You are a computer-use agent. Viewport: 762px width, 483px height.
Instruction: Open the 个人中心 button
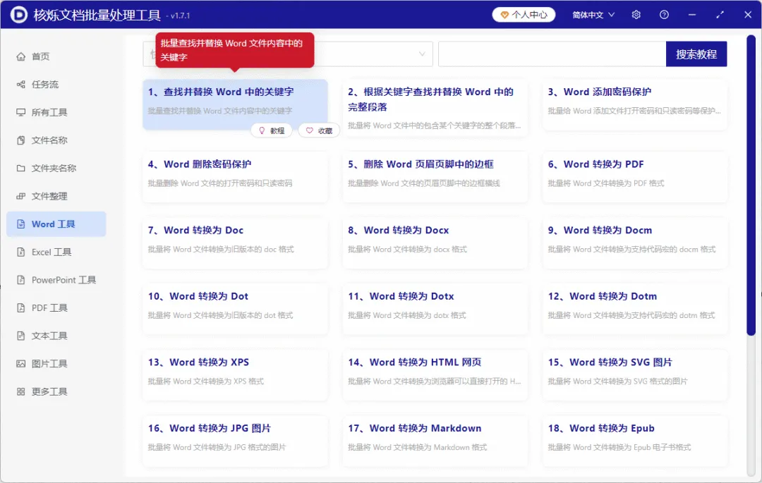click(x=524, y=15)
